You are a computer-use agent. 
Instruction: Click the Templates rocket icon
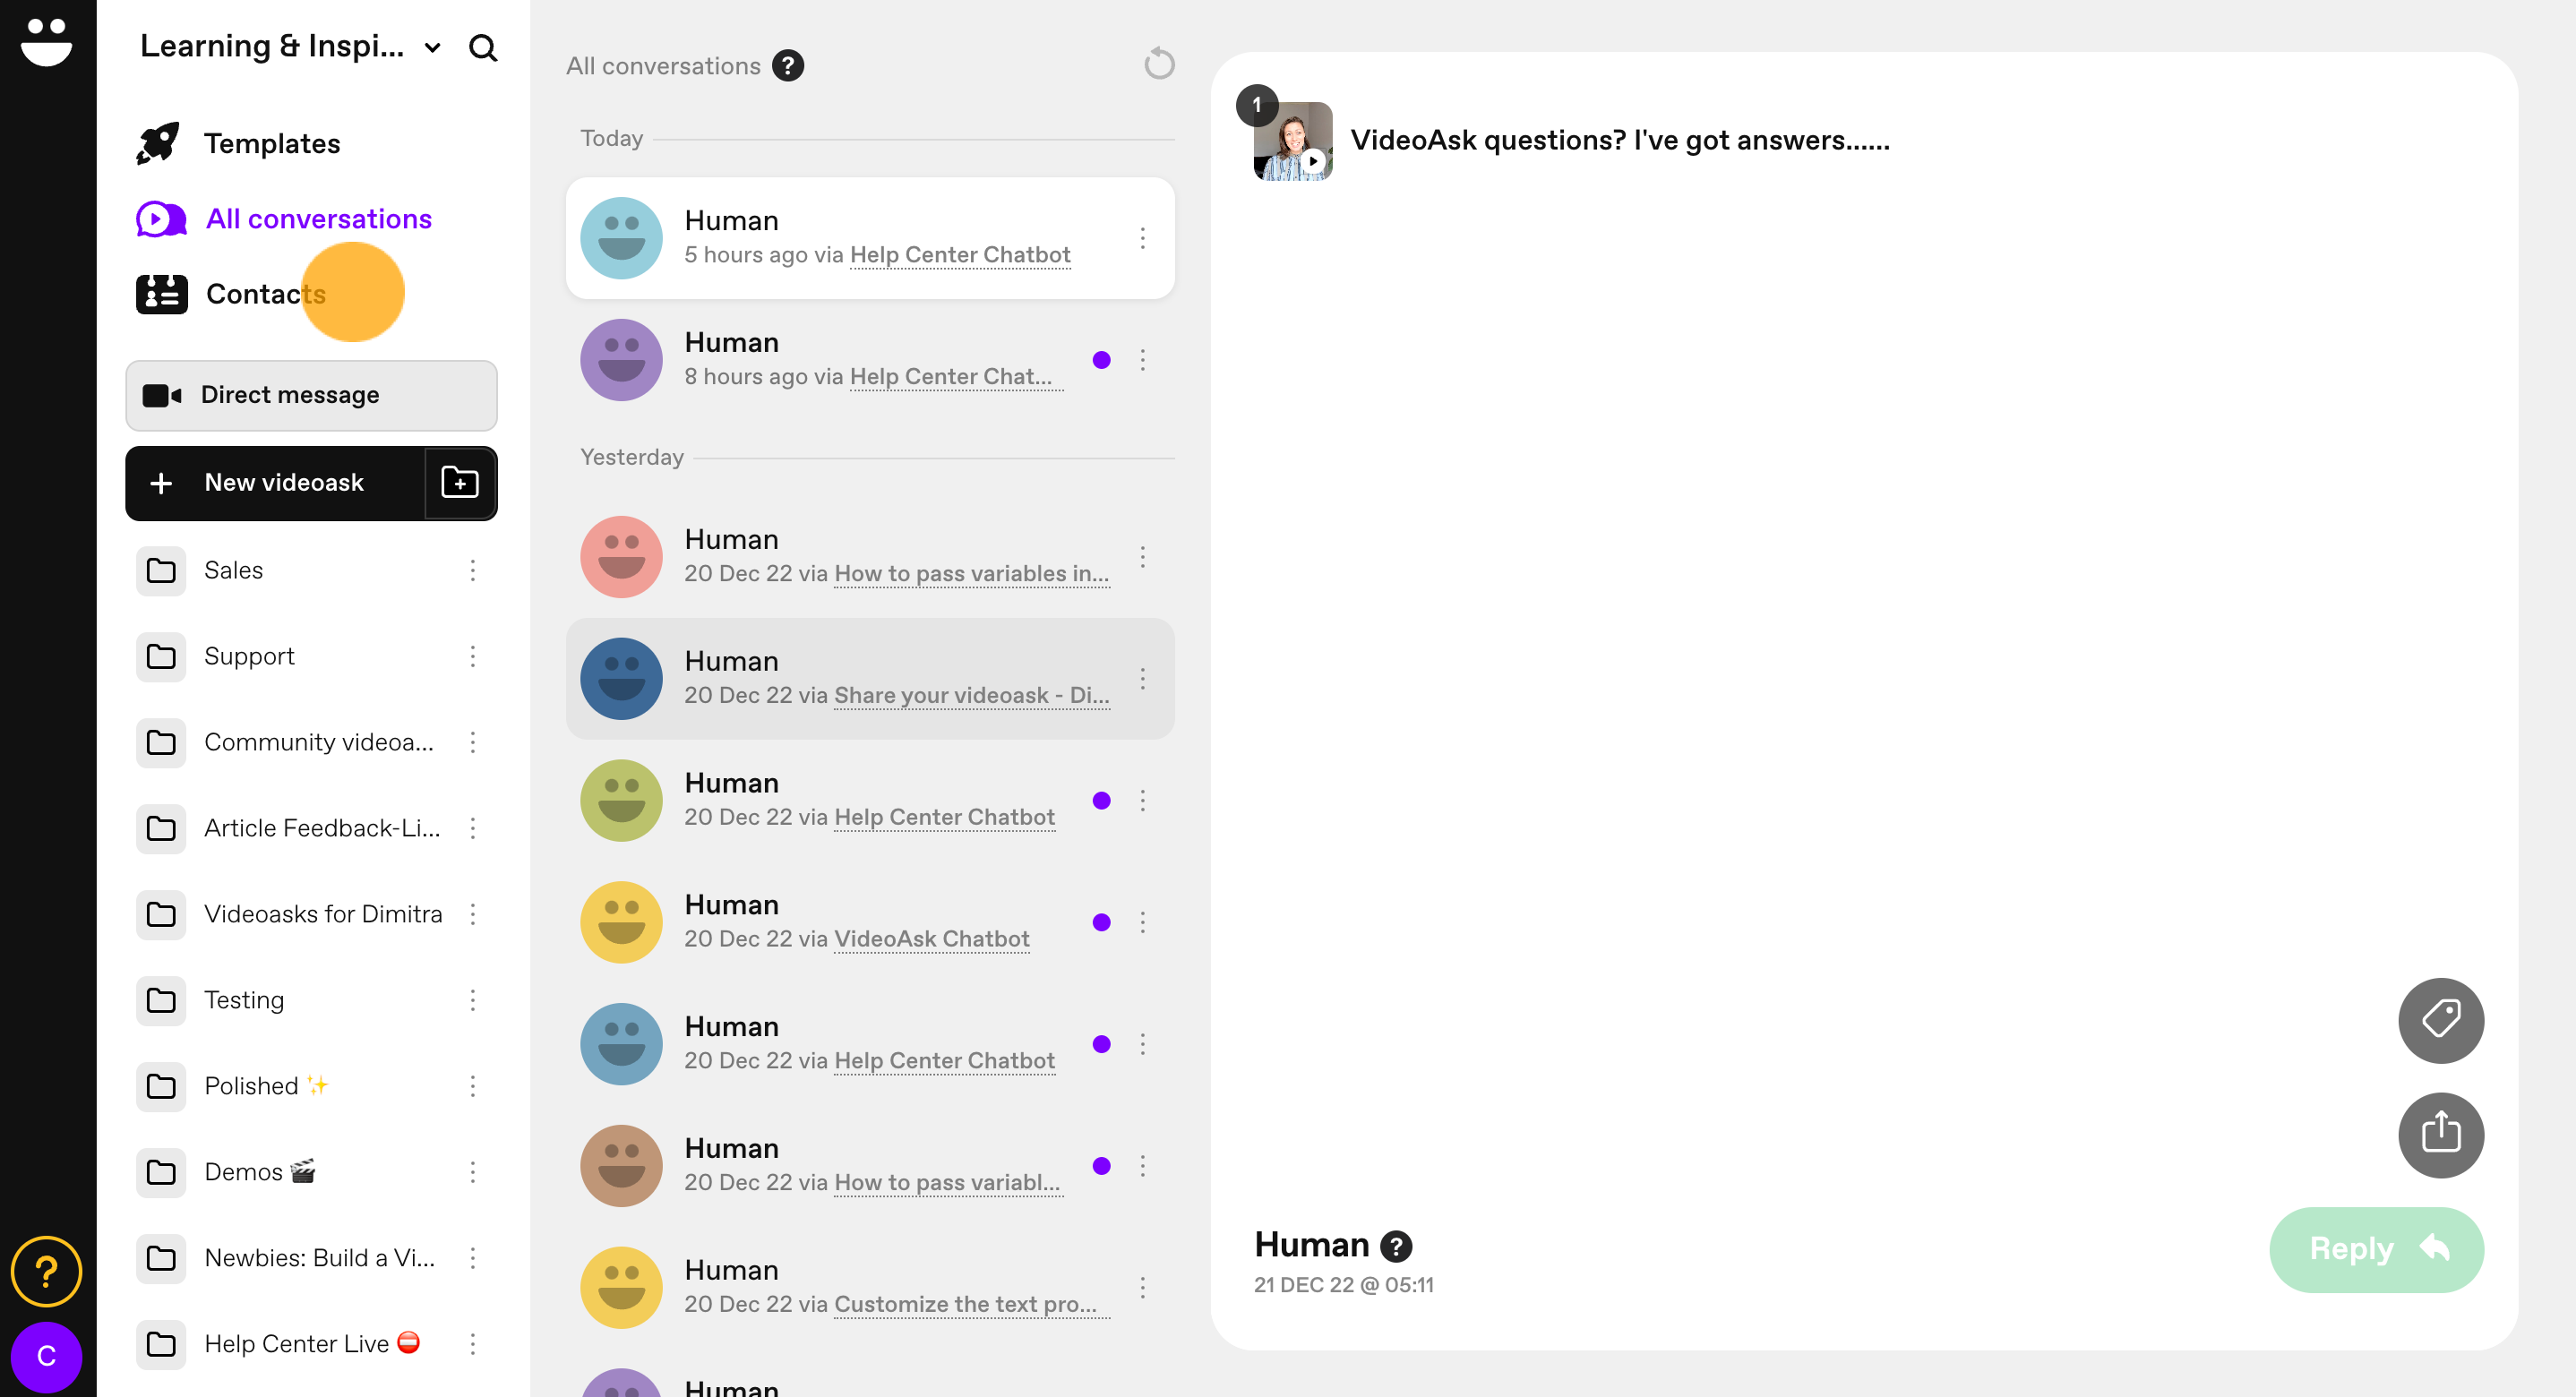click(159, 143)
